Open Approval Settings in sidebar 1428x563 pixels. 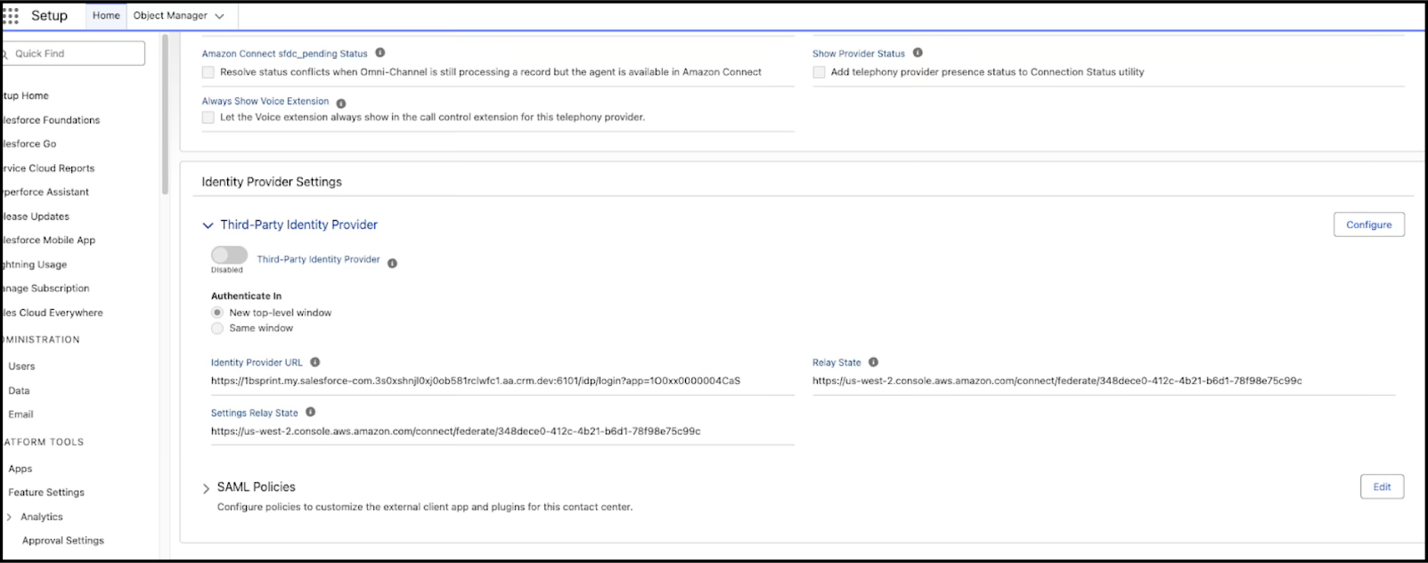pyautogui.click(x=62, y=540)
